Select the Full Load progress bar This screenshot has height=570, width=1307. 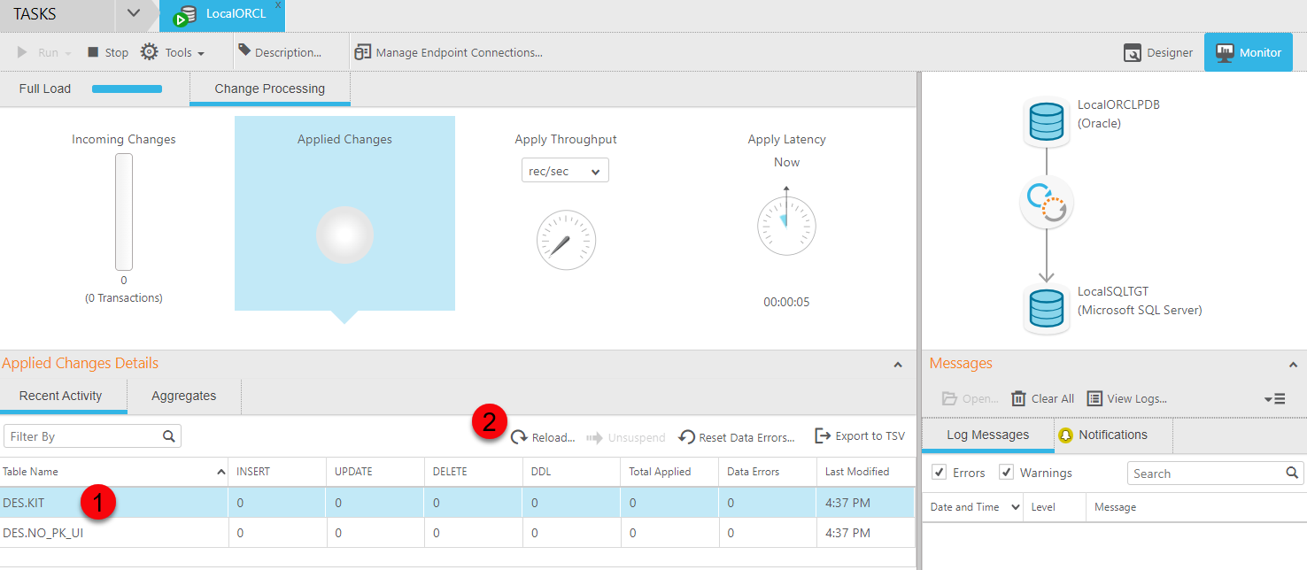pos(127,89)
